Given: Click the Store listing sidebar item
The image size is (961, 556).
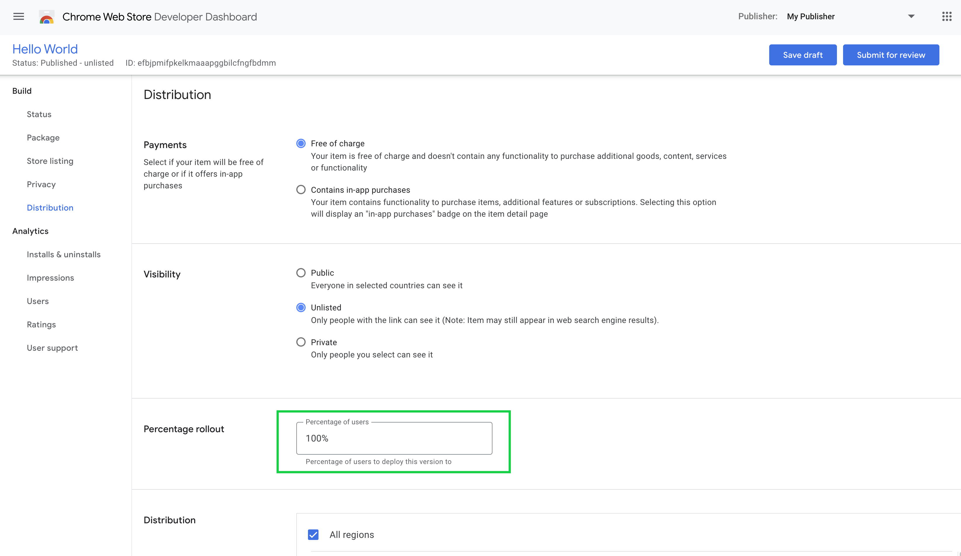Looking at the screenshot, I should [x=49, y=161].
